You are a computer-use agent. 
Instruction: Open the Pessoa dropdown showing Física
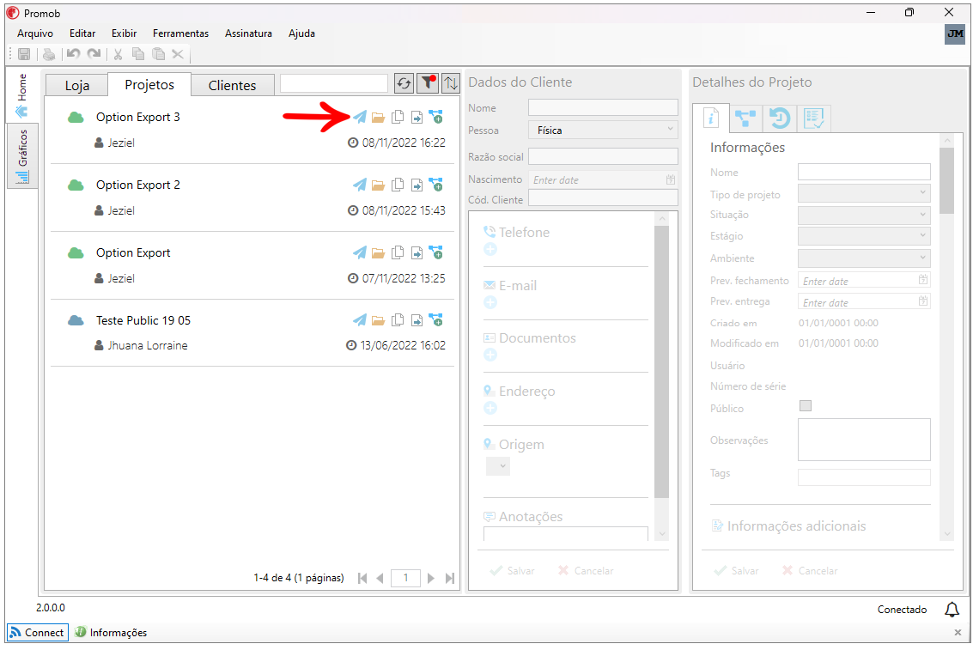click(x=603, y=131)
